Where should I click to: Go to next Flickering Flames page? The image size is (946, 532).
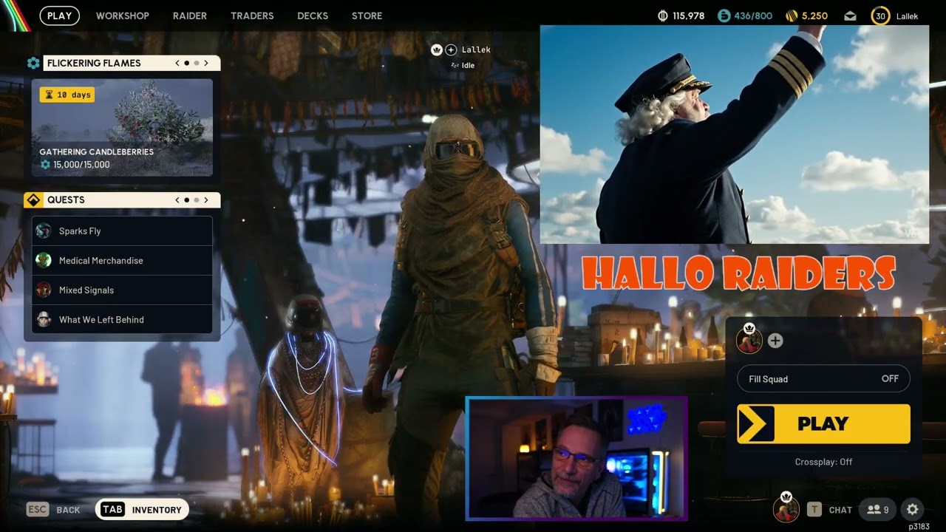tap(206, 63)
